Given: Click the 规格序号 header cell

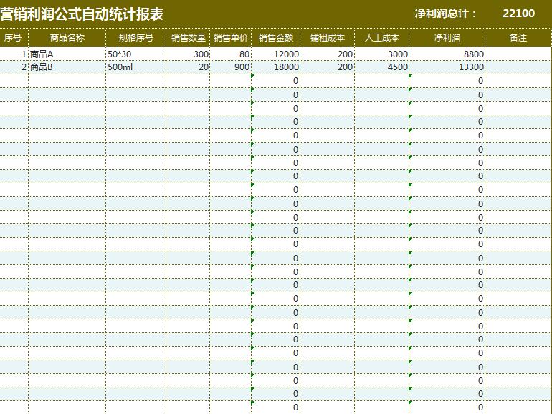Looking at the screenshot, I should click(135, 38).
